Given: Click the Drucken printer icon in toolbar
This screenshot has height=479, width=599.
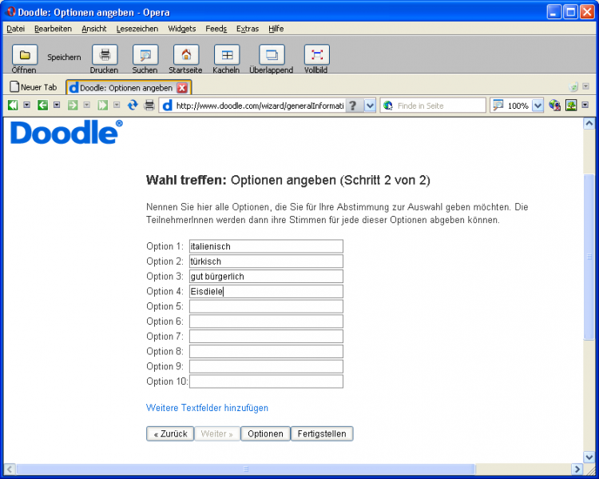Looking at the screenshot, I should coord(105,55).
